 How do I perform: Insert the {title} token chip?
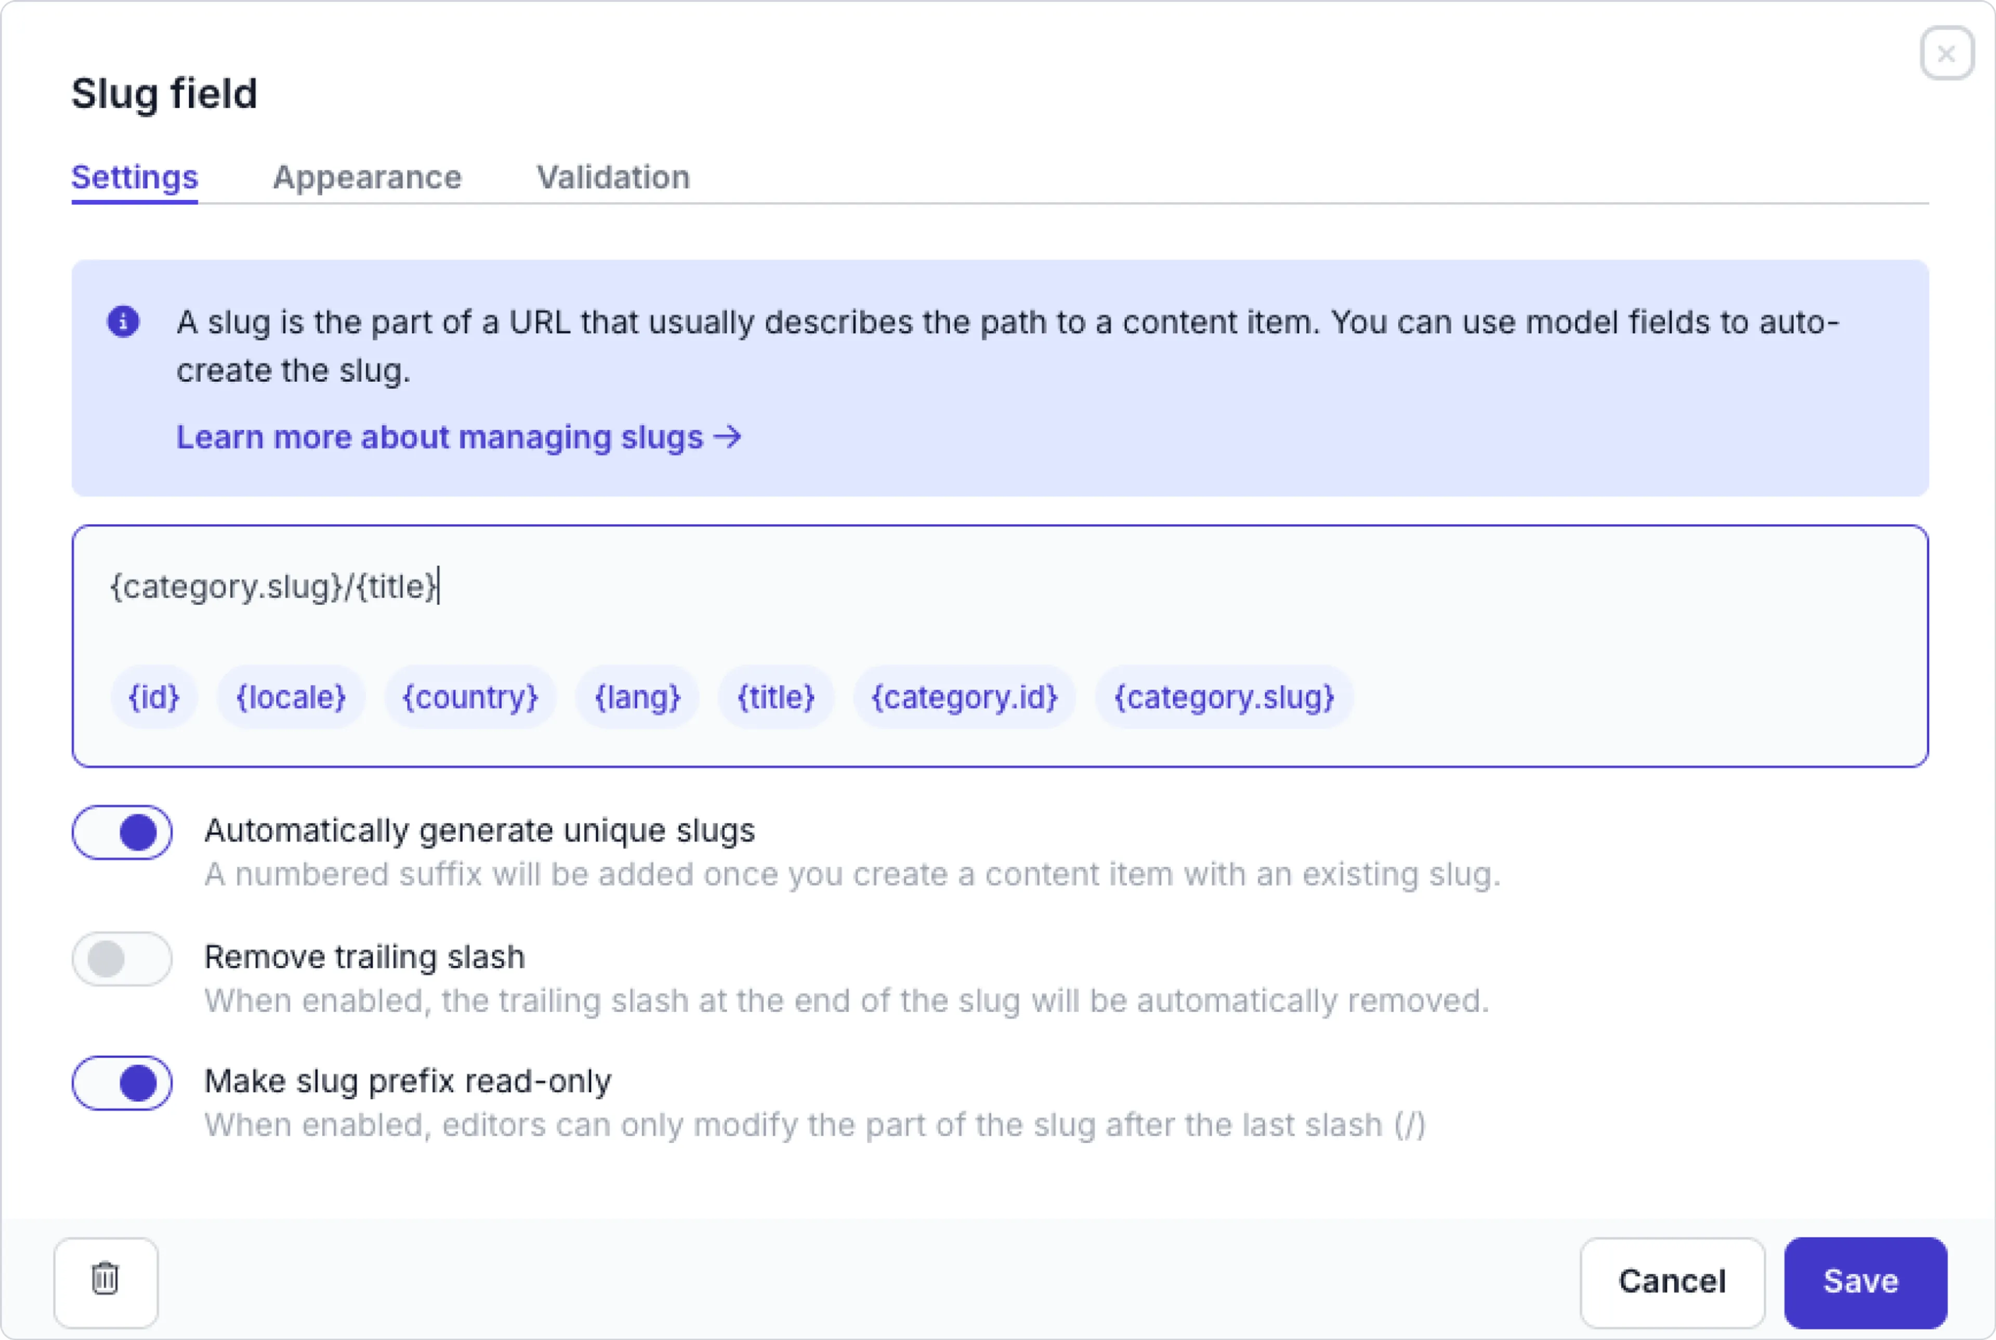click(x=776, y=697)
